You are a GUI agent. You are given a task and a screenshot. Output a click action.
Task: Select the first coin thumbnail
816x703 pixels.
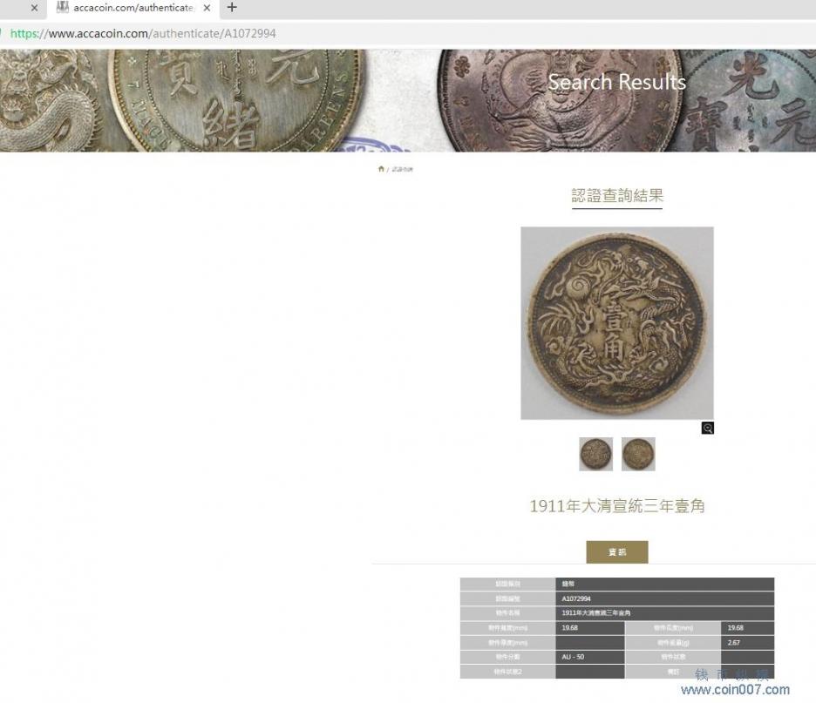[595, 454]
